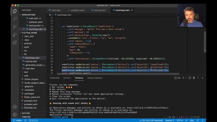Screen dimensions: 217x122
Task: Close the back4app.dart editor tab
Action: 132,10
